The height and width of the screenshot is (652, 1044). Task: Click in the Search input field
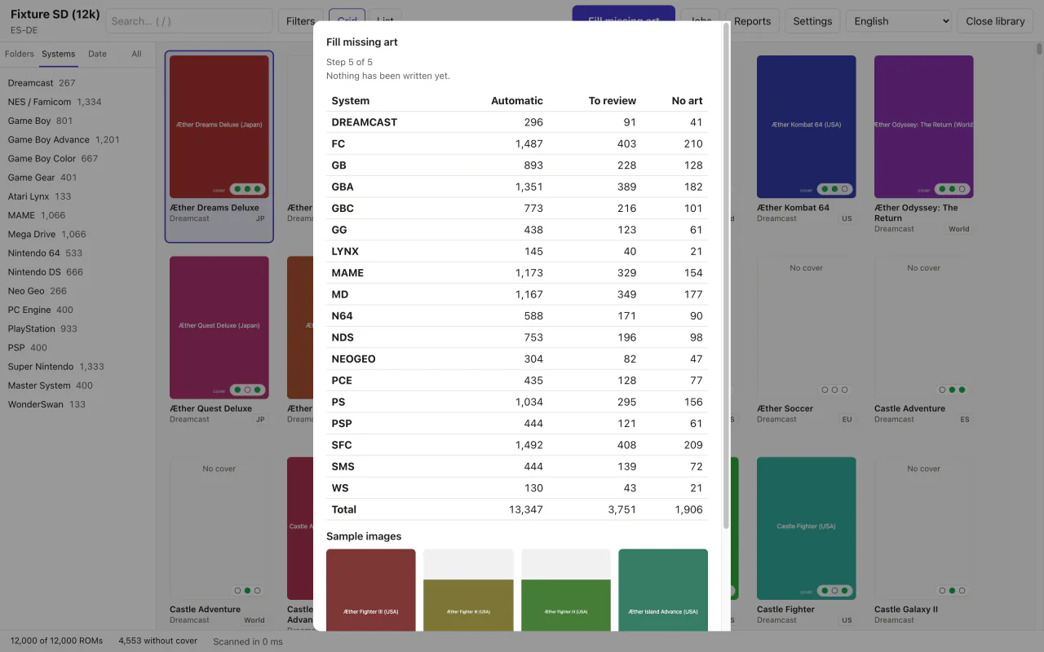click(x=189, y=21)
